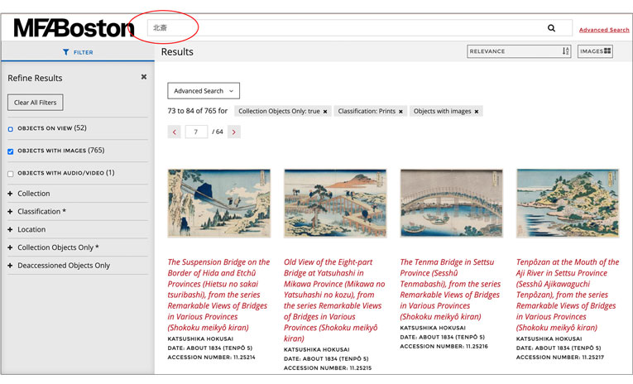The image size is (633, 384).
Task: Open the Suspension Bridge print thumbnail
Action: pyautogui.click(x=218, y=203)
